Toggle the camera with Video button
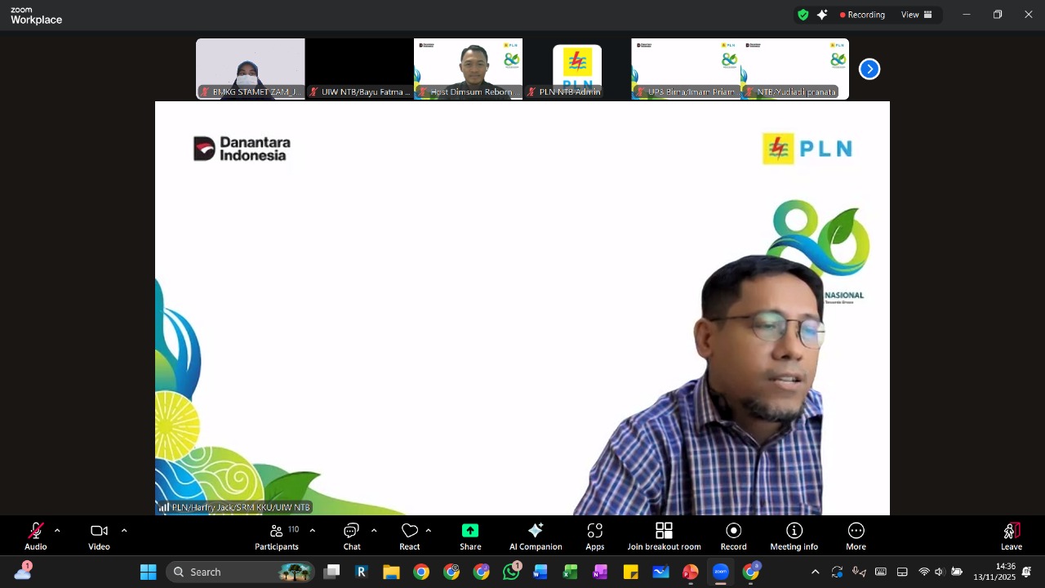 click(99, 536)
